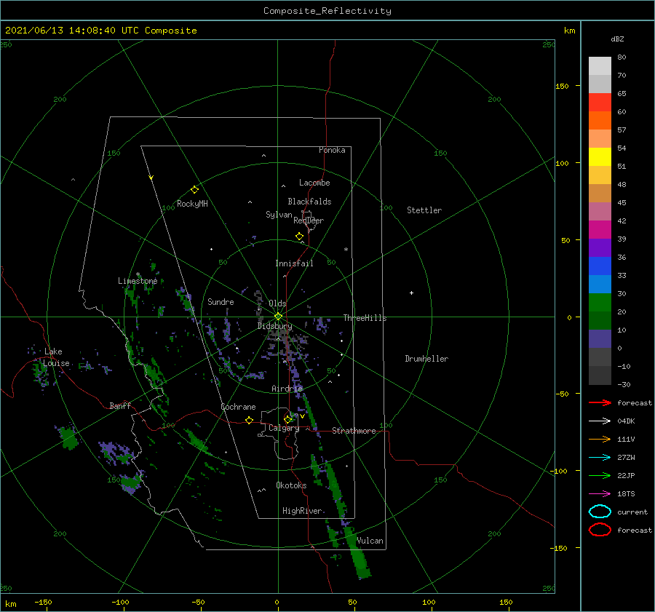655x612 pixels.
Task: Click the yellow diamond marker below RedDeer
Action: click(x=299, y=237)
